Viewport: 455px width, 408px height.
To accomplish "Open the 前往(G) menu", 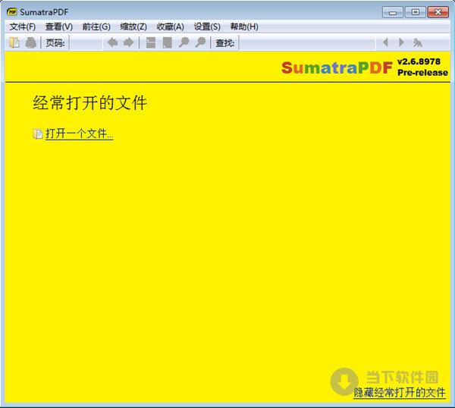I will (x=96, y=27).
